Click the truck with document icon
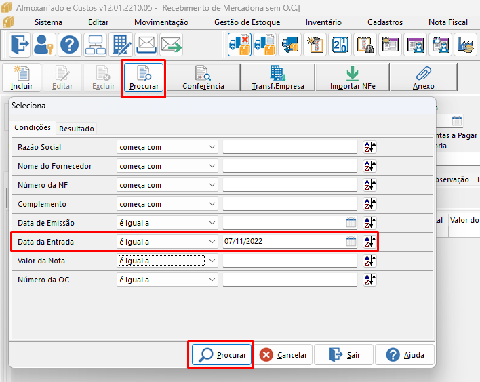The height and width of the screenshot is (382, 480). point(265,45)
